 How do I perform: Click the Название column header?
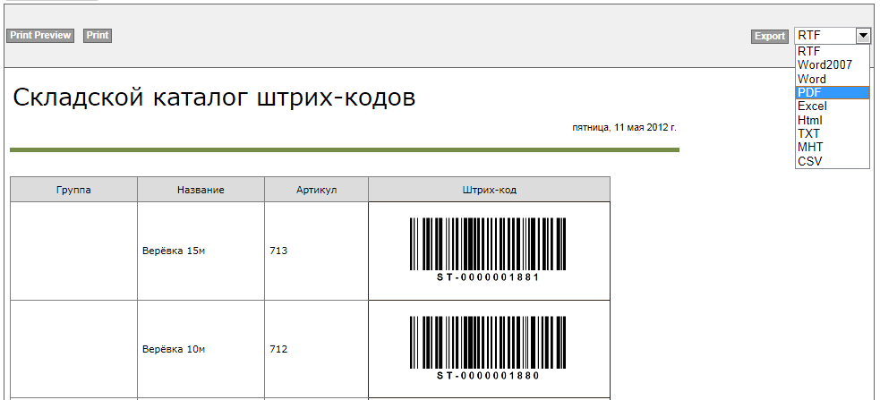coord(201,190)
